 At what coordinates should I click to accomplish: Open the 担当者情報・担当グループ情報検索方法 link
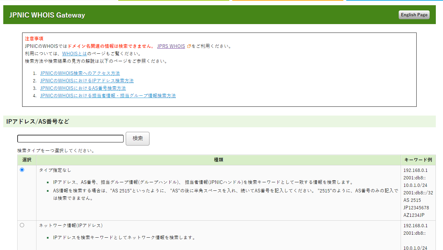pos(108,95)
